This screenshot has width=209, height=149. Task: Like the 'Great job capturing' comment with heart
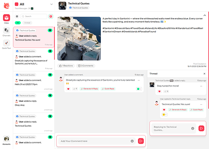point(68,89)
